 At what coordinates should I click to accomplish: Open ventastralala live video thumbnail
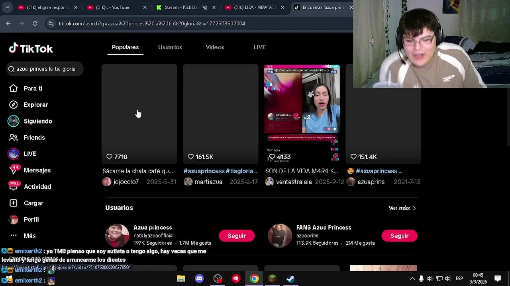302,114
